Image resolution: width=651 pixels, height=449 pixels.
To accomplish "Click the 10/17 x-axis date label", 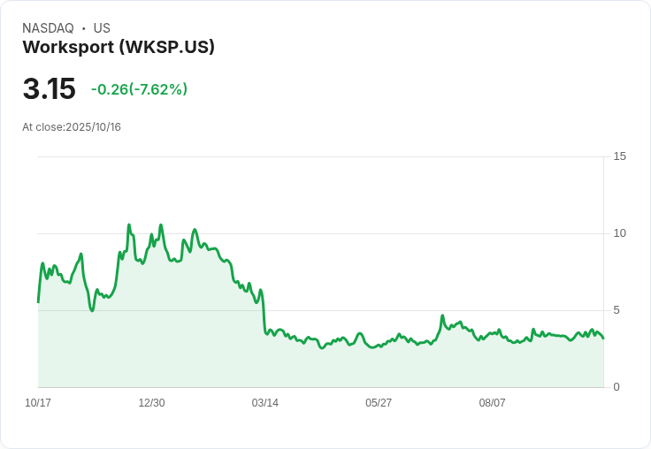I will tap(38, 403).
